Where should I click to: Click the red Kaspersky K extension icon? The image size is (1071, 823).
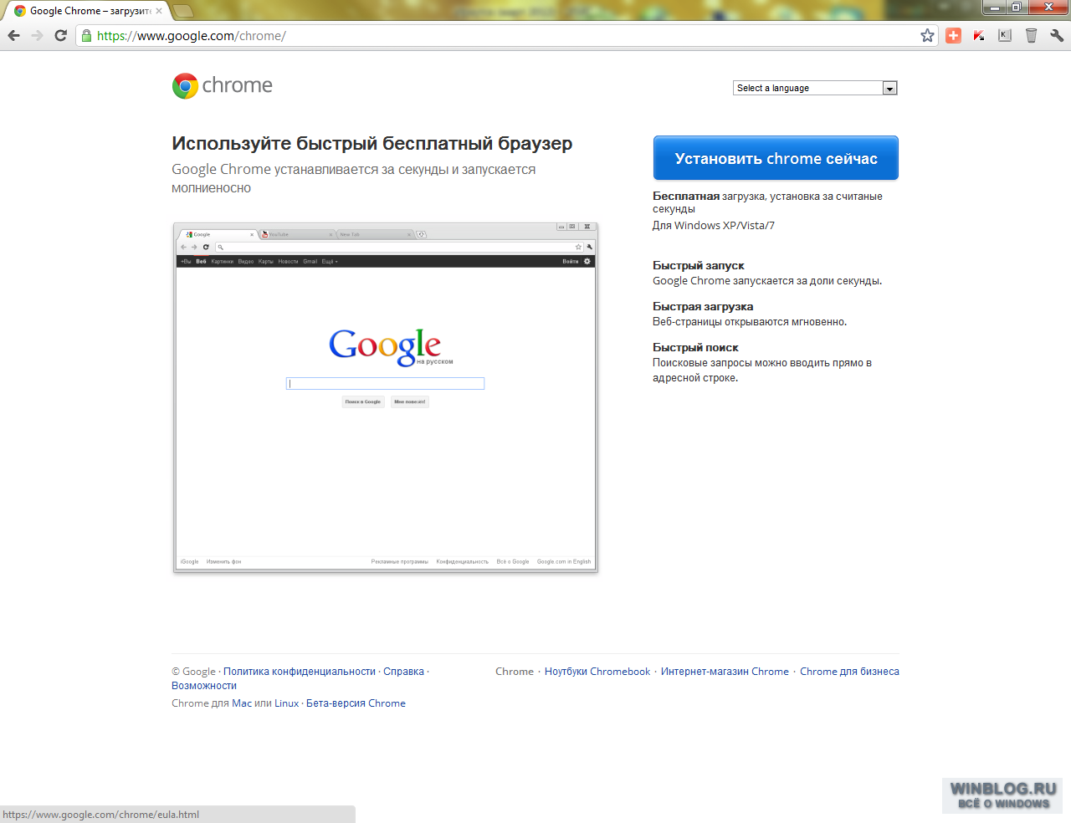pyautogui.click(x=979, y=35)
